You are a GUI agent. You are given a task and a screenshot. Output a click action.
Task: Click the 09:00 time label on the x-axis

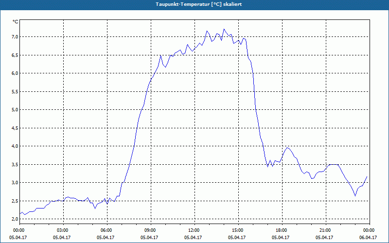pyautogui.click(x=151, y=230)
